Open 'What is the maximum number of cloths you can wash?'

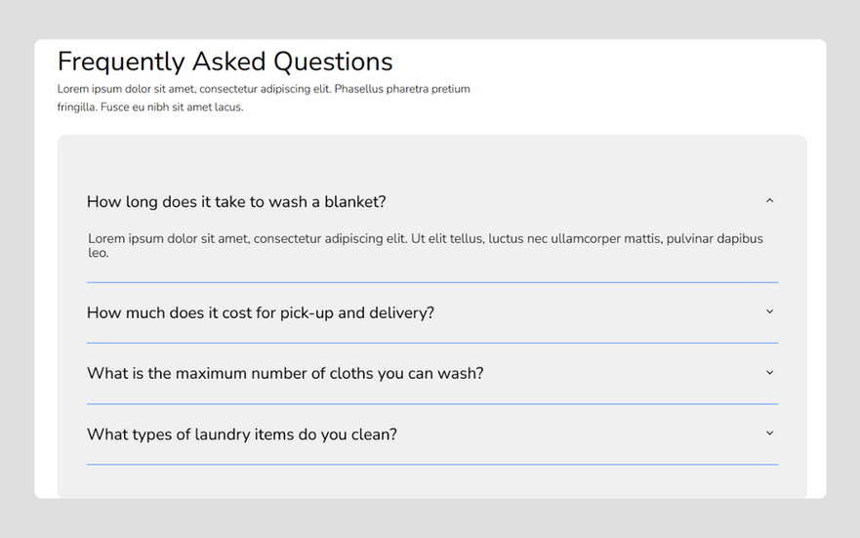click(x=285, y=374)
